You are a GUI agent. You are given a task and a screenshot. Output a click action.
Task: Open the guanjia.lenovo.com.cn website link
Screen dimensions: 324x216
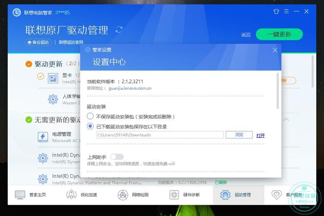130,88
